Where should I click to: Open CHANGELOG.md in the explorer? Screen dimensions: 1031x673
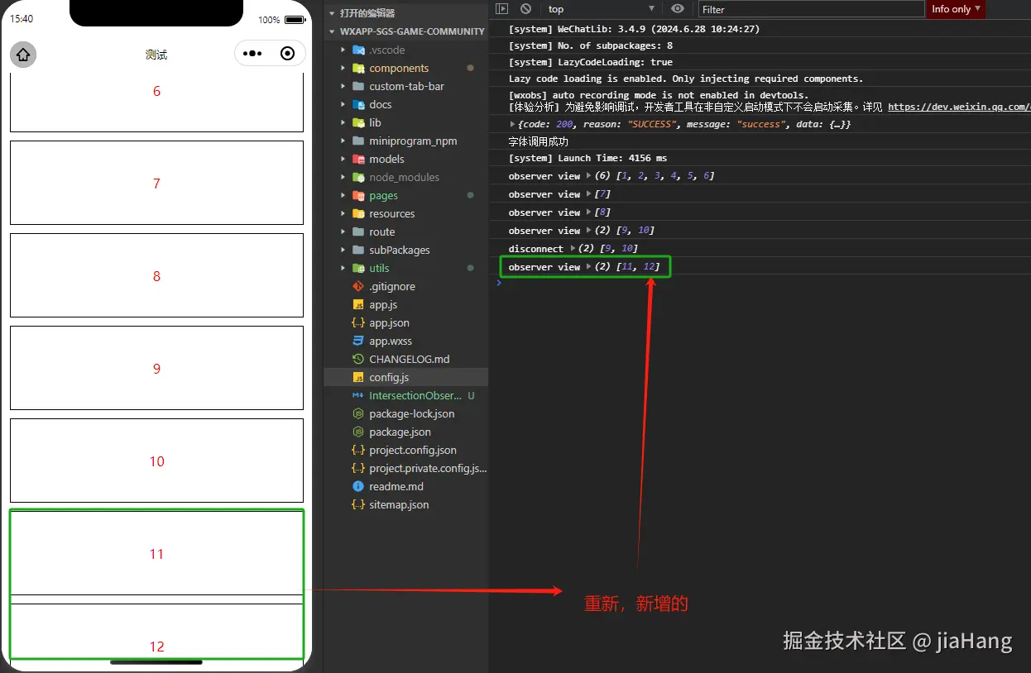tap(405, 359)
